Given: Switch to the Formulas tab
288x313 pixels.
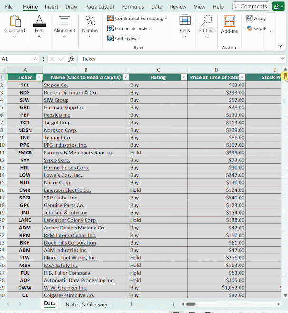Looking at the screenshot, I should pos(133,7).
